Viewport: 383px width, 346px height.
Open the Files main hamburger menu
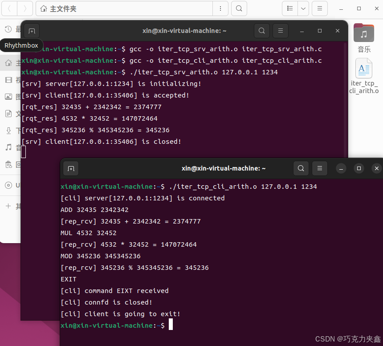(319, 8)
